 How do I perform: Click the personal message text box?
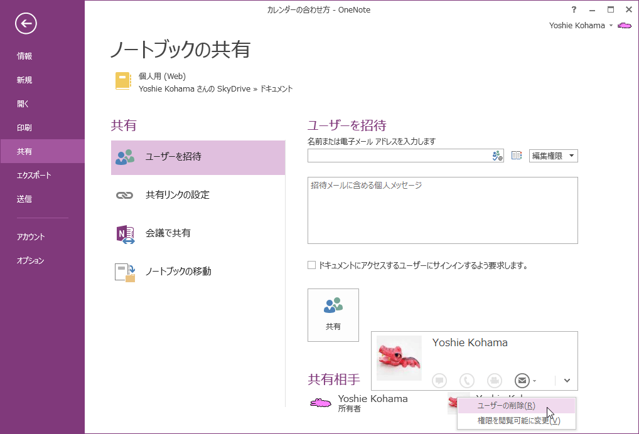tap(443, 211)
